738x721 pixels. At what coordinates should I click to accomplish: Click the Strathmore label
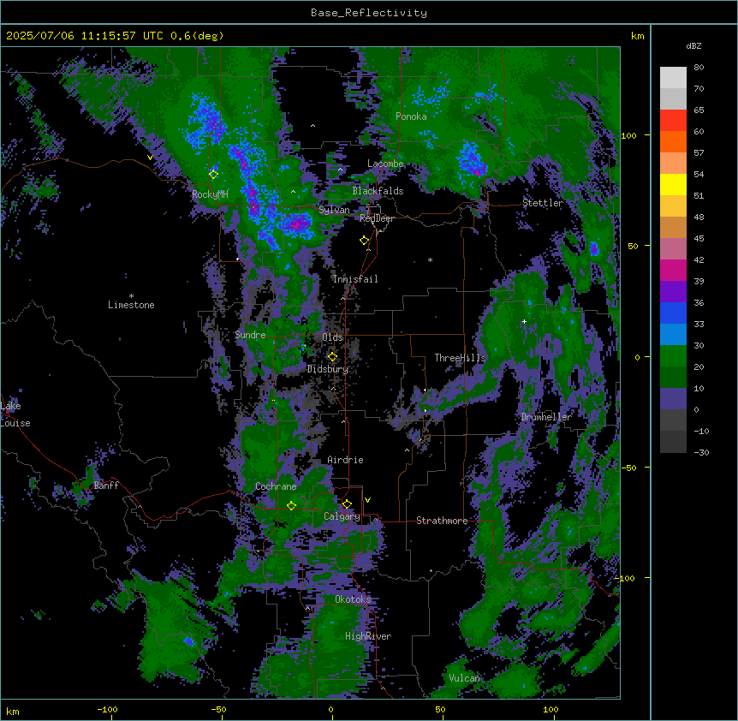tap(442, 521)
